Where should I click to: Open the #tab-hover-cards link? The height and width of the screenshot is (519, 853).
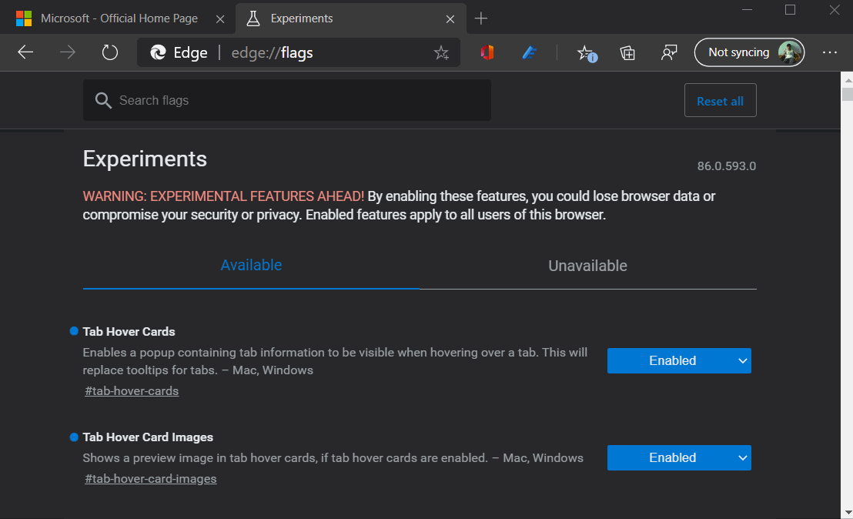[x=132, y=391]
